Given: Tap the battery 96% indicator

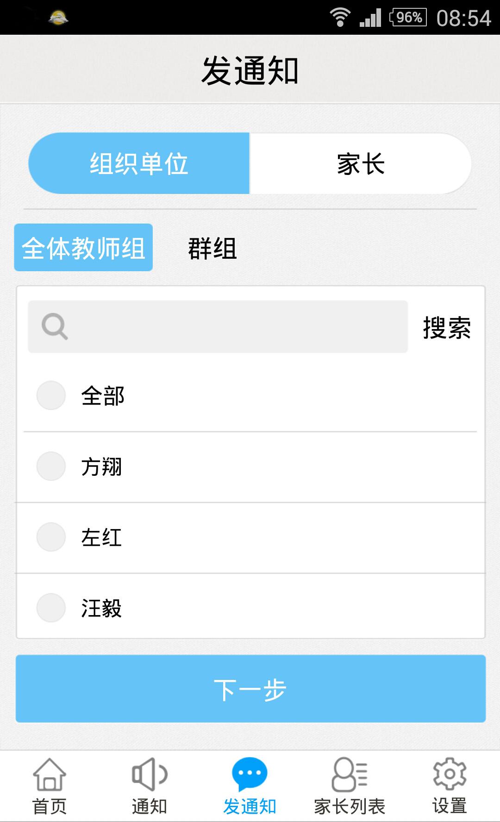Looking at the screenshot, I should tap(408, 18).
